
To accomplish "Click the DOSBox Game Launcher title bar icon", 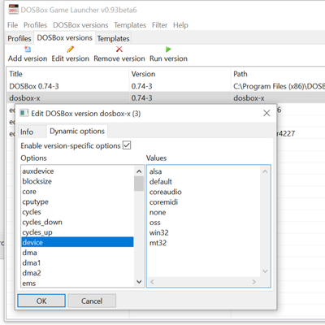I will (x=14, y=10).
